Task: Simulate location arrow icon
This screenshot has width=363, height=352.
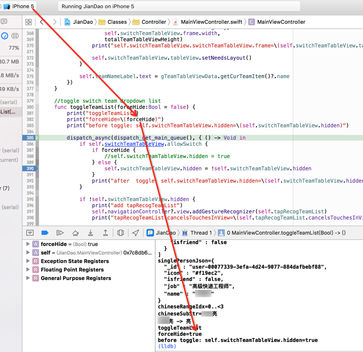Action: tap(136, 233)
